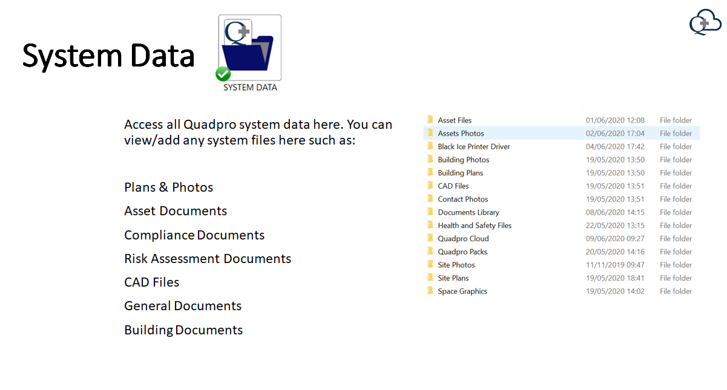Screen dimensions: 727x390
Task: Click the CAD Files folder icon
Action: click(430, 186)
